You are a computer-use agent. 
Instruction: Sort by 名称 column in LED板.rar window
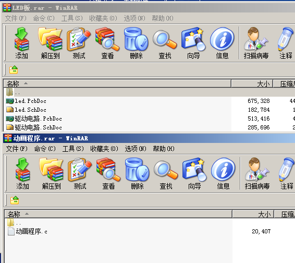(x=117, y=84)
